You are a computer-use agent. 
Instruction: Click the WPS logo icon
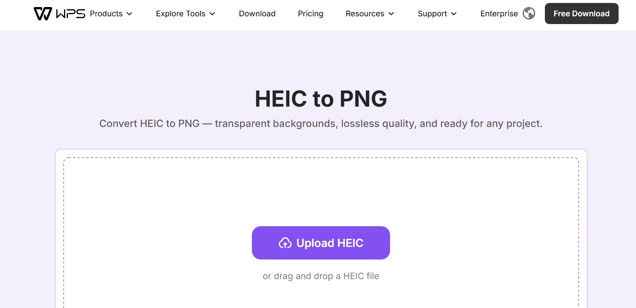click(x=43, y=14)
